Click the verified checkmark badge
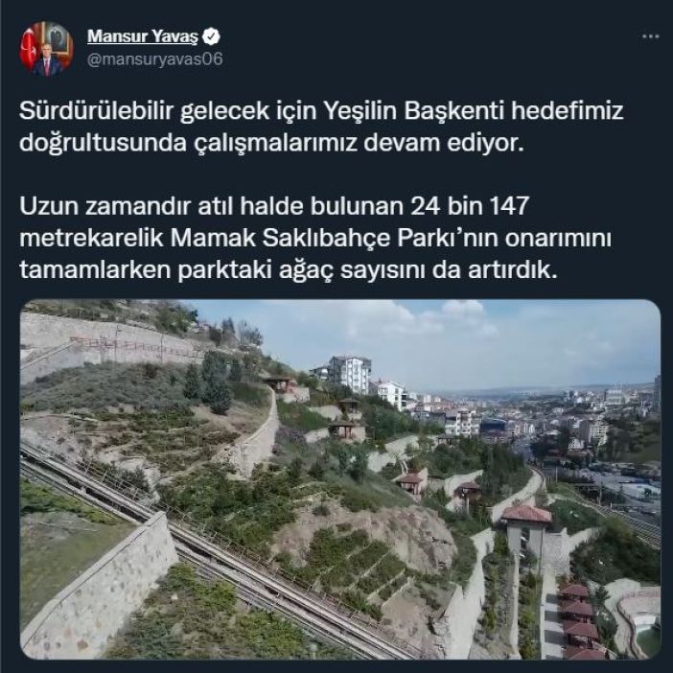This screenshot has height=673, width=673. tap(211, 37)
